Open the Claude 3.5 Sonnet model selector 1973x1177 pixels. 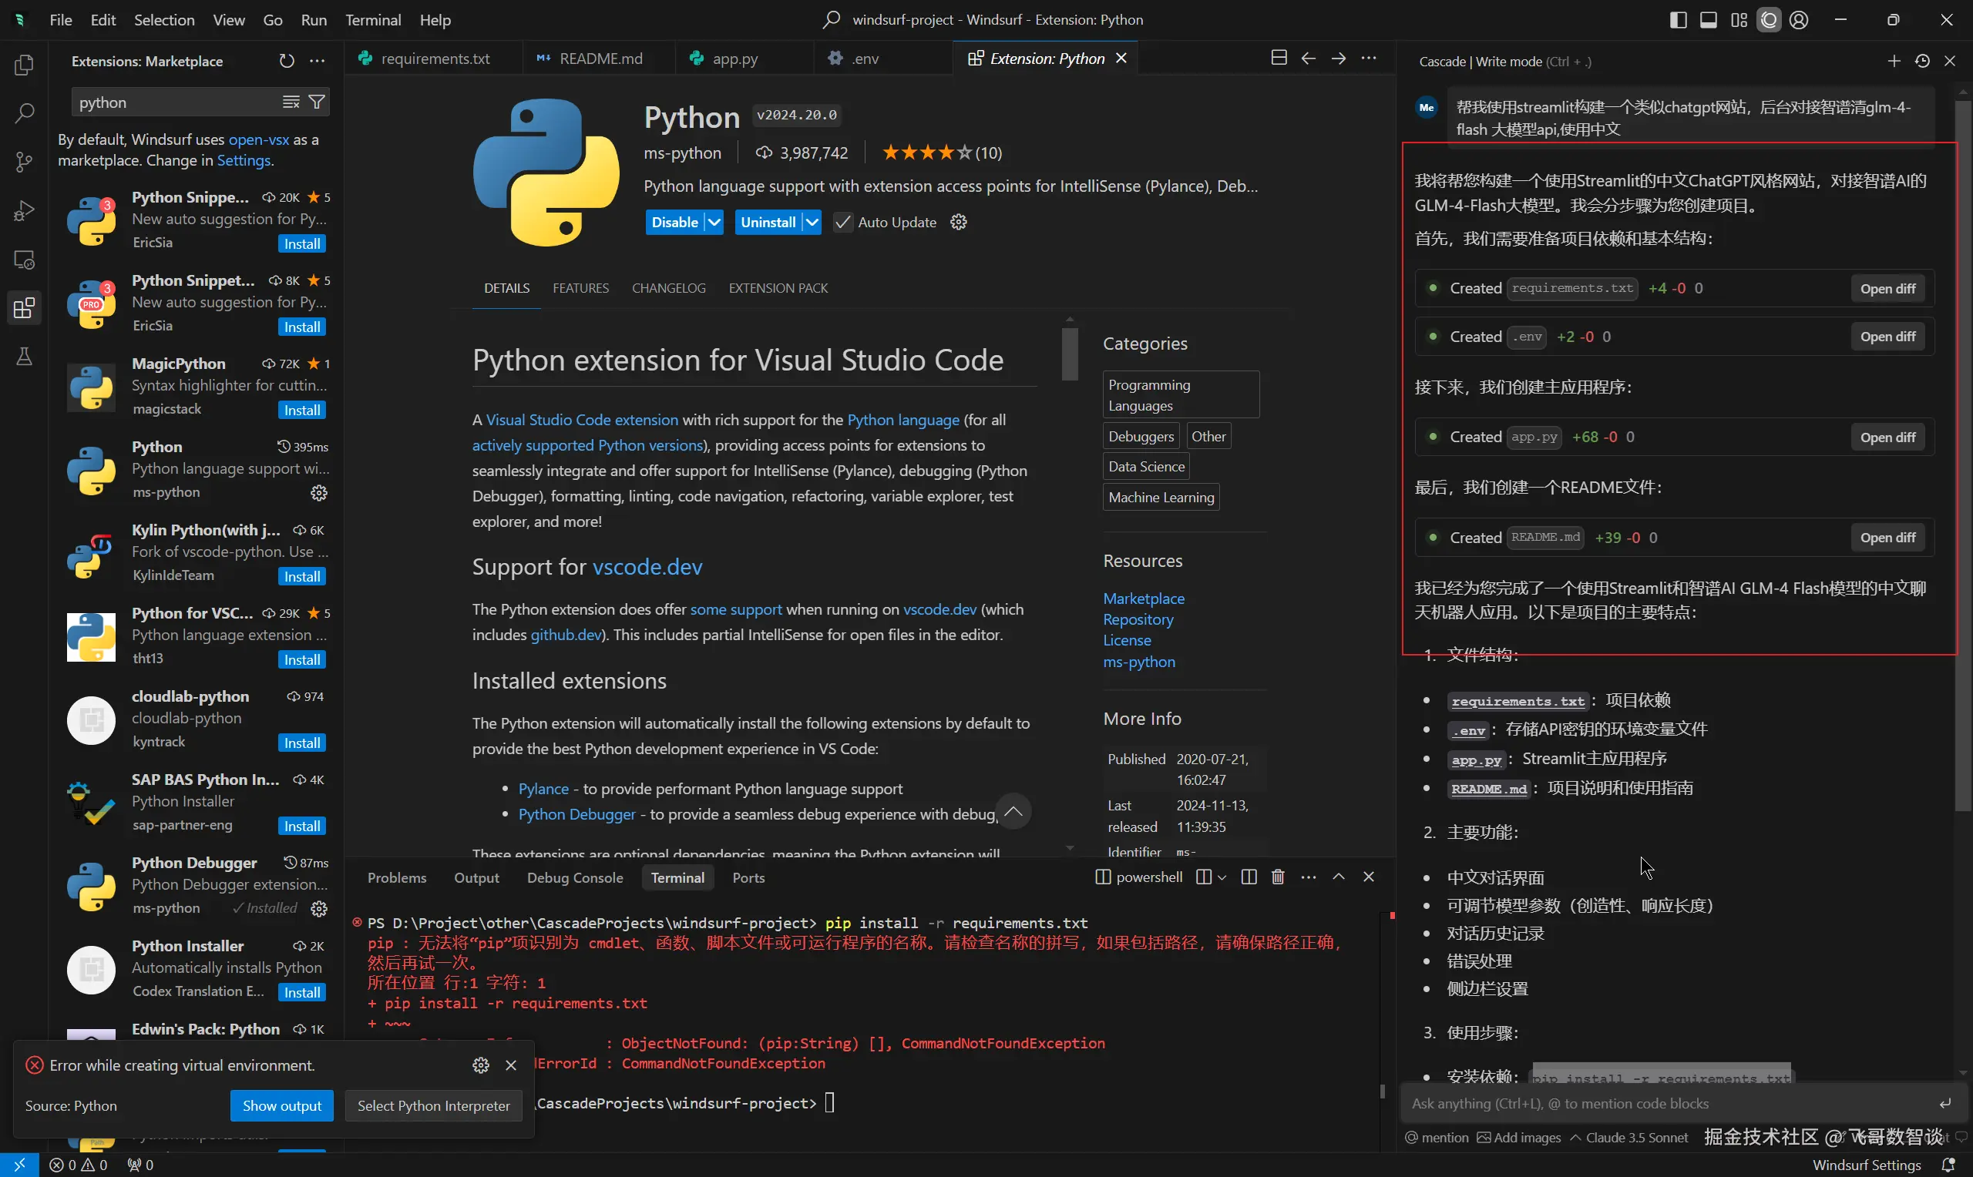(1628, 1138)
